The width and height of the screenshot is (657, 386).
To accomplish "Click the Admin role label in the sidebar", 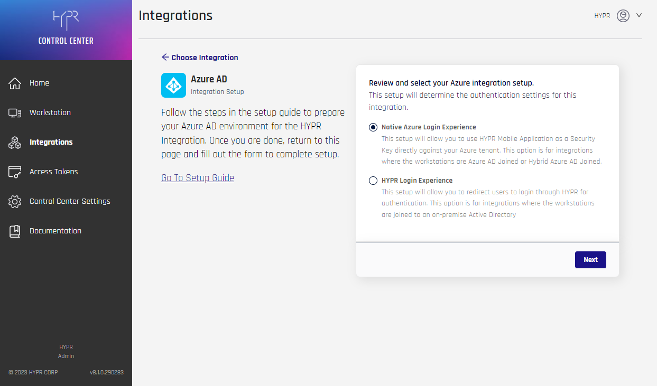I will 66,356.
